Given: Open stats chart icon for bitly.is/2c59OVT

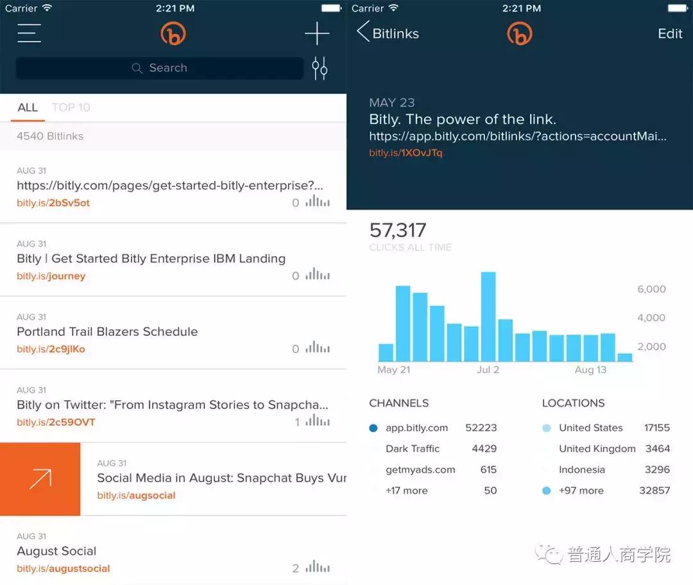Looking at the screenshot, I should 318,420.
